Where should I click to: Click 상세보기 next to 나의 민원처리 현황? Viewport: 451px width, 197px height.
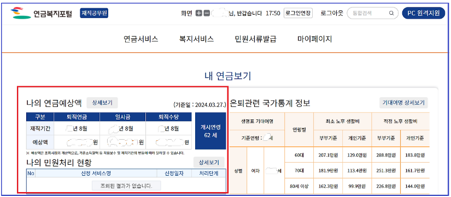[x=209, y=163]
